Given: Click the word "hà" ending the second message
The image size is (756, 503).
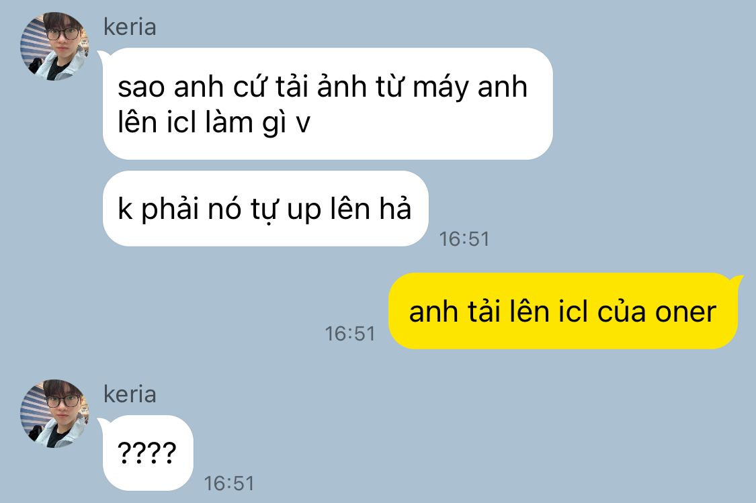Looking at the screenshot, I should [395, 209].
